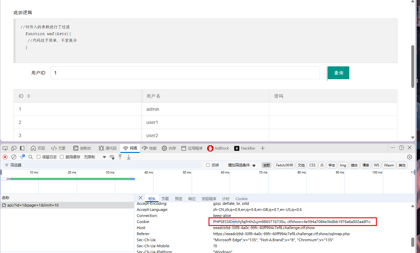Open the 应用程序 tab
The height and width of the screenshot is (253, 420).
point(192,148)
